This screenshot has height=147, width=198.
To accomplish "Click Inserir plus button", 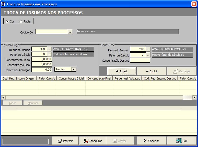I will tap(122, 71).
